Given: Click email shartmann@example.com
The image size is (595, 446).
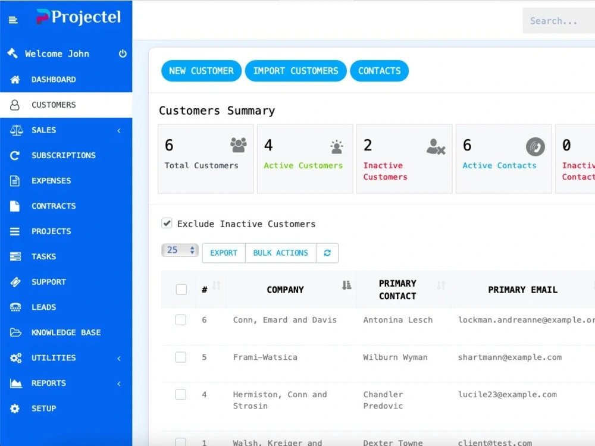Looking at the screenshot, I should coord(510,357).
